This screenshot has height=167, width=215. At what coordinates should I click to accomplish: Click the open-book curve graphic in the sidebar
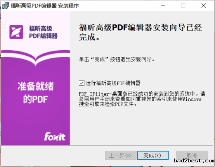click(36, 58)
